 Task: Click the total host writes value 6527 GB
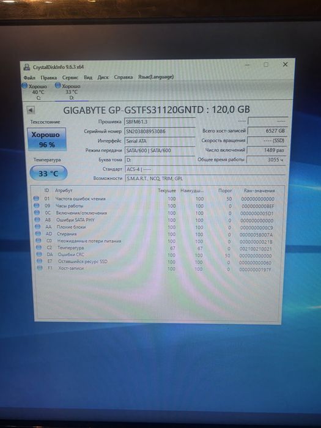pos(267,131)
